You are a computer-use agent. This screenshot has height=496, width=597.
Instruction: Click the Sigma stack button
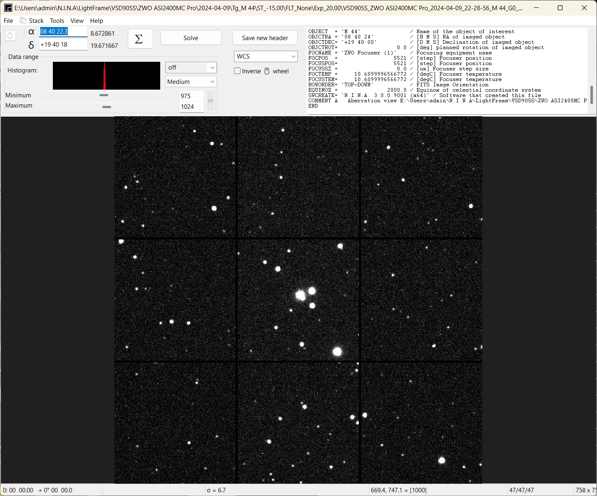(141, 38)
